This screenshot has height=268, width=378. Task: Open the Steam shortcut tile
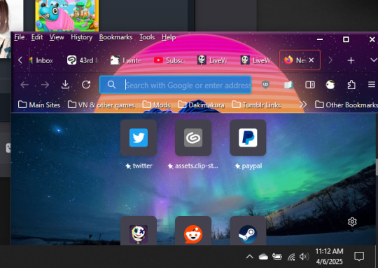[248, 231]
